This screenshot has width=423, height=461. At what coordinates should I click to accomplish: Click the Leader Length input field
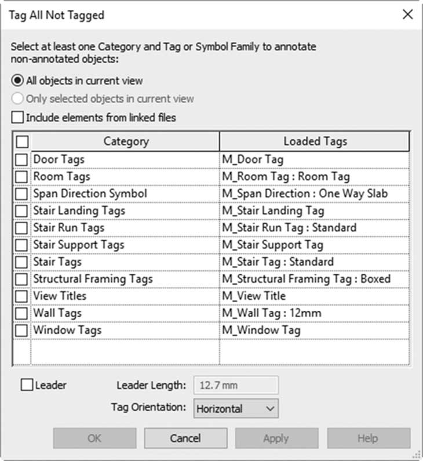pyautogui.click(x=236, y=385)
